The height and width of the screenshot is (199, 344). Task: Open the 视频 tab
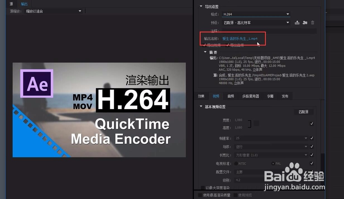[x=216, y=96]
